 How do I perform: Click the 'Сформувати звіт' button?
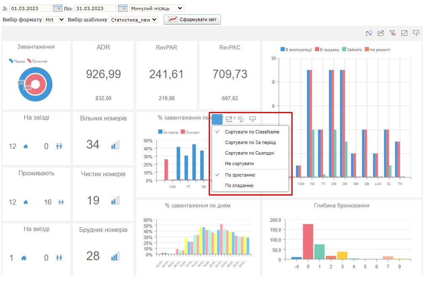point(192,19)
